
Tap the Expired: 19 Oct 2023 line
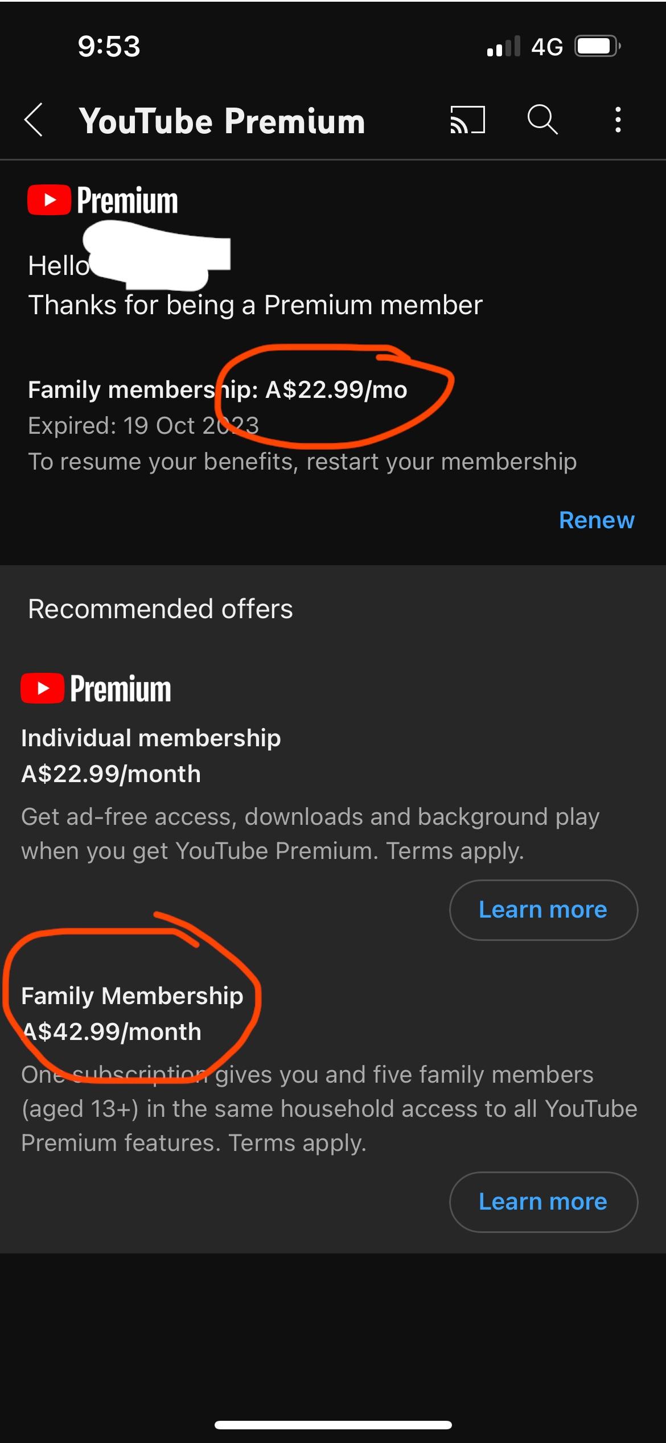click(x=143, y=425)
